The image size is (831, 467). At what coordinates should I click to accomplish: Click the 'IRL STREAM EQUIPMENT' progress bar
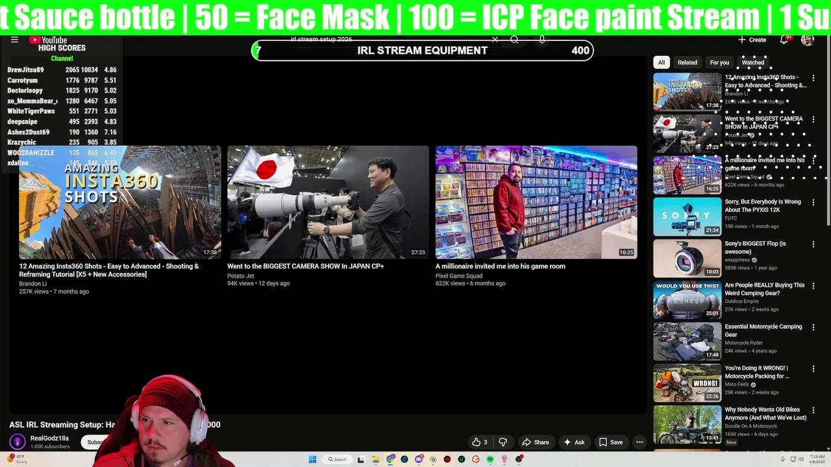423,51
